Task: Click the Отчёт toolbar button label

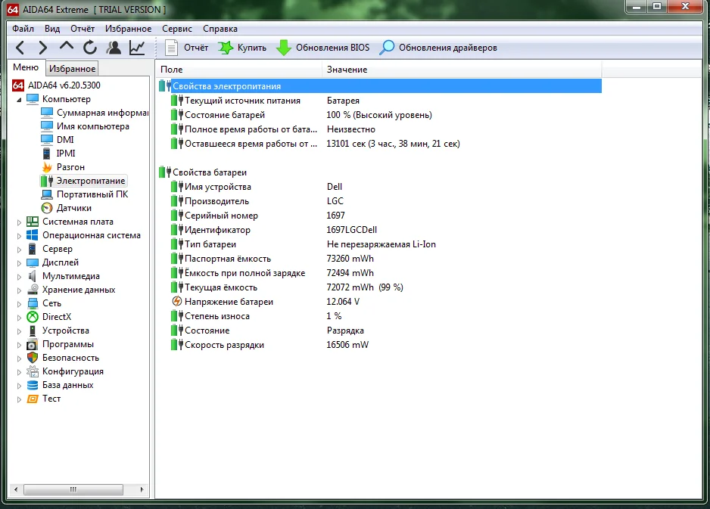Action: (195, 48)
